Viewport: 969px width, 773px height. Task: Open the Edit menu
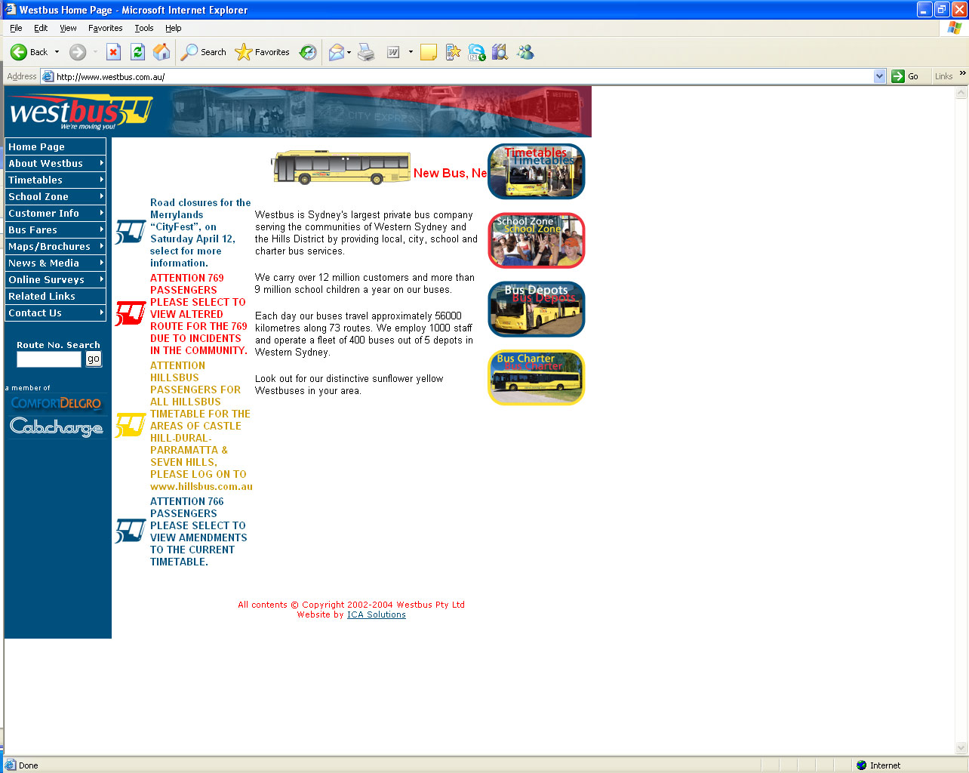[41, 28]
